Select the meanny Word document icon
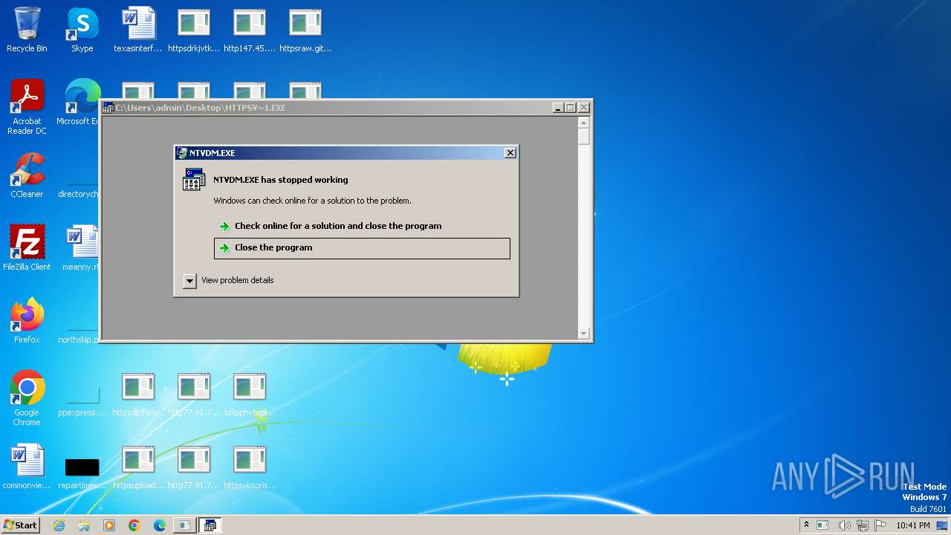 tap(82, 248)
